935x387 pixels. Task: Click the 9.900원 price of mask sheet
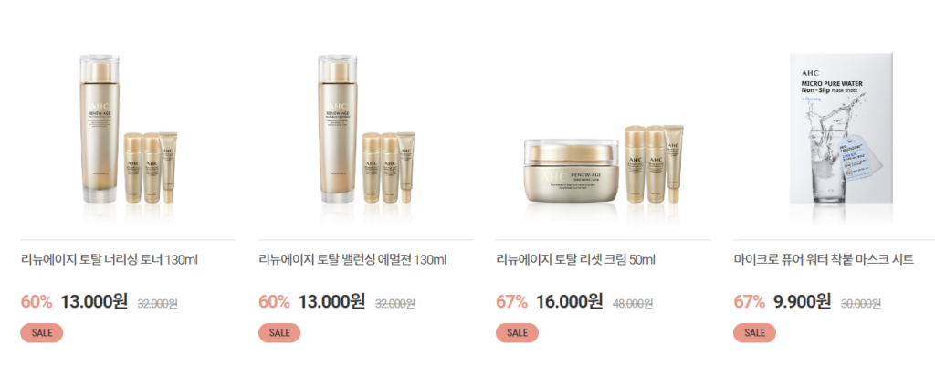pyautogui.click(x=802, y=302)
